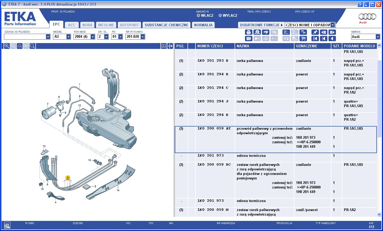
Task: Click the pushpin icon
Action: pos(315,32)
